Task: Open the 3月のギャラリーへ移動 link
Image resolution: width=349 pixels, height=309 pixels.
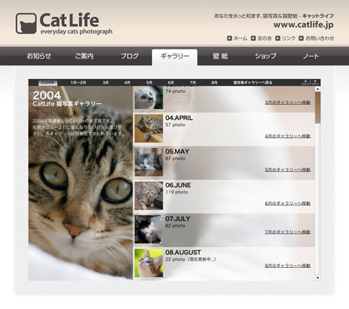Action: click(288, 103)
